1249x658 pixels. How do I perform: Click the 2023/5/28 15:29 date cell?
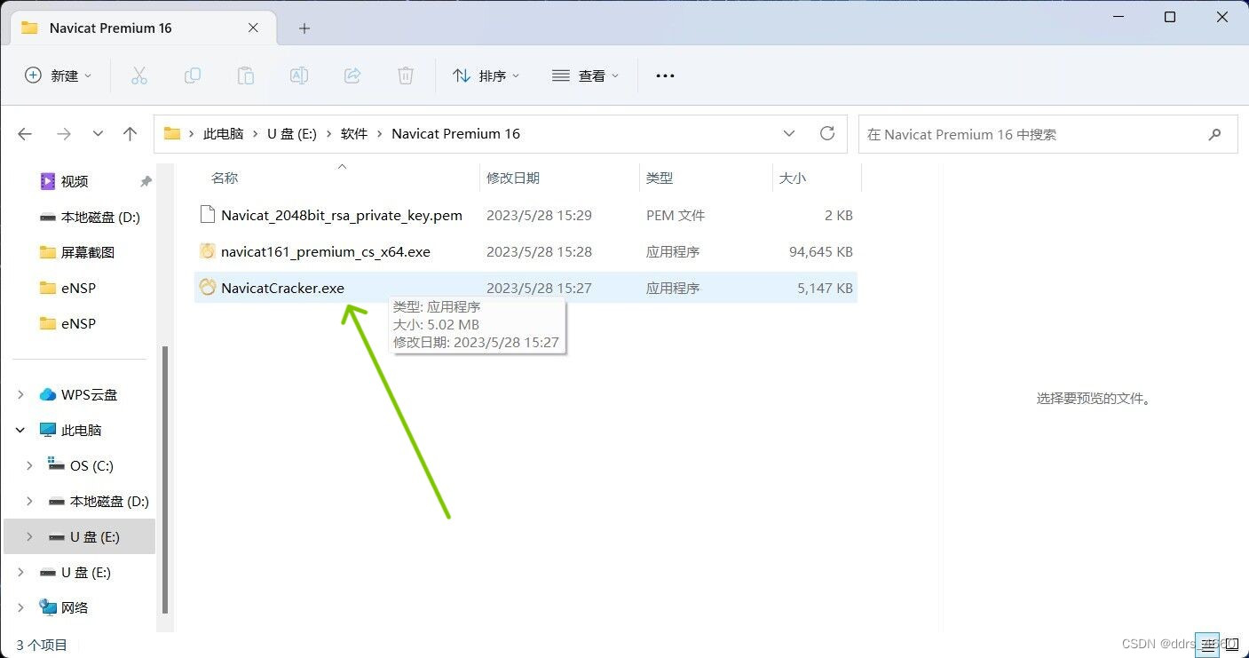(539, 215)
